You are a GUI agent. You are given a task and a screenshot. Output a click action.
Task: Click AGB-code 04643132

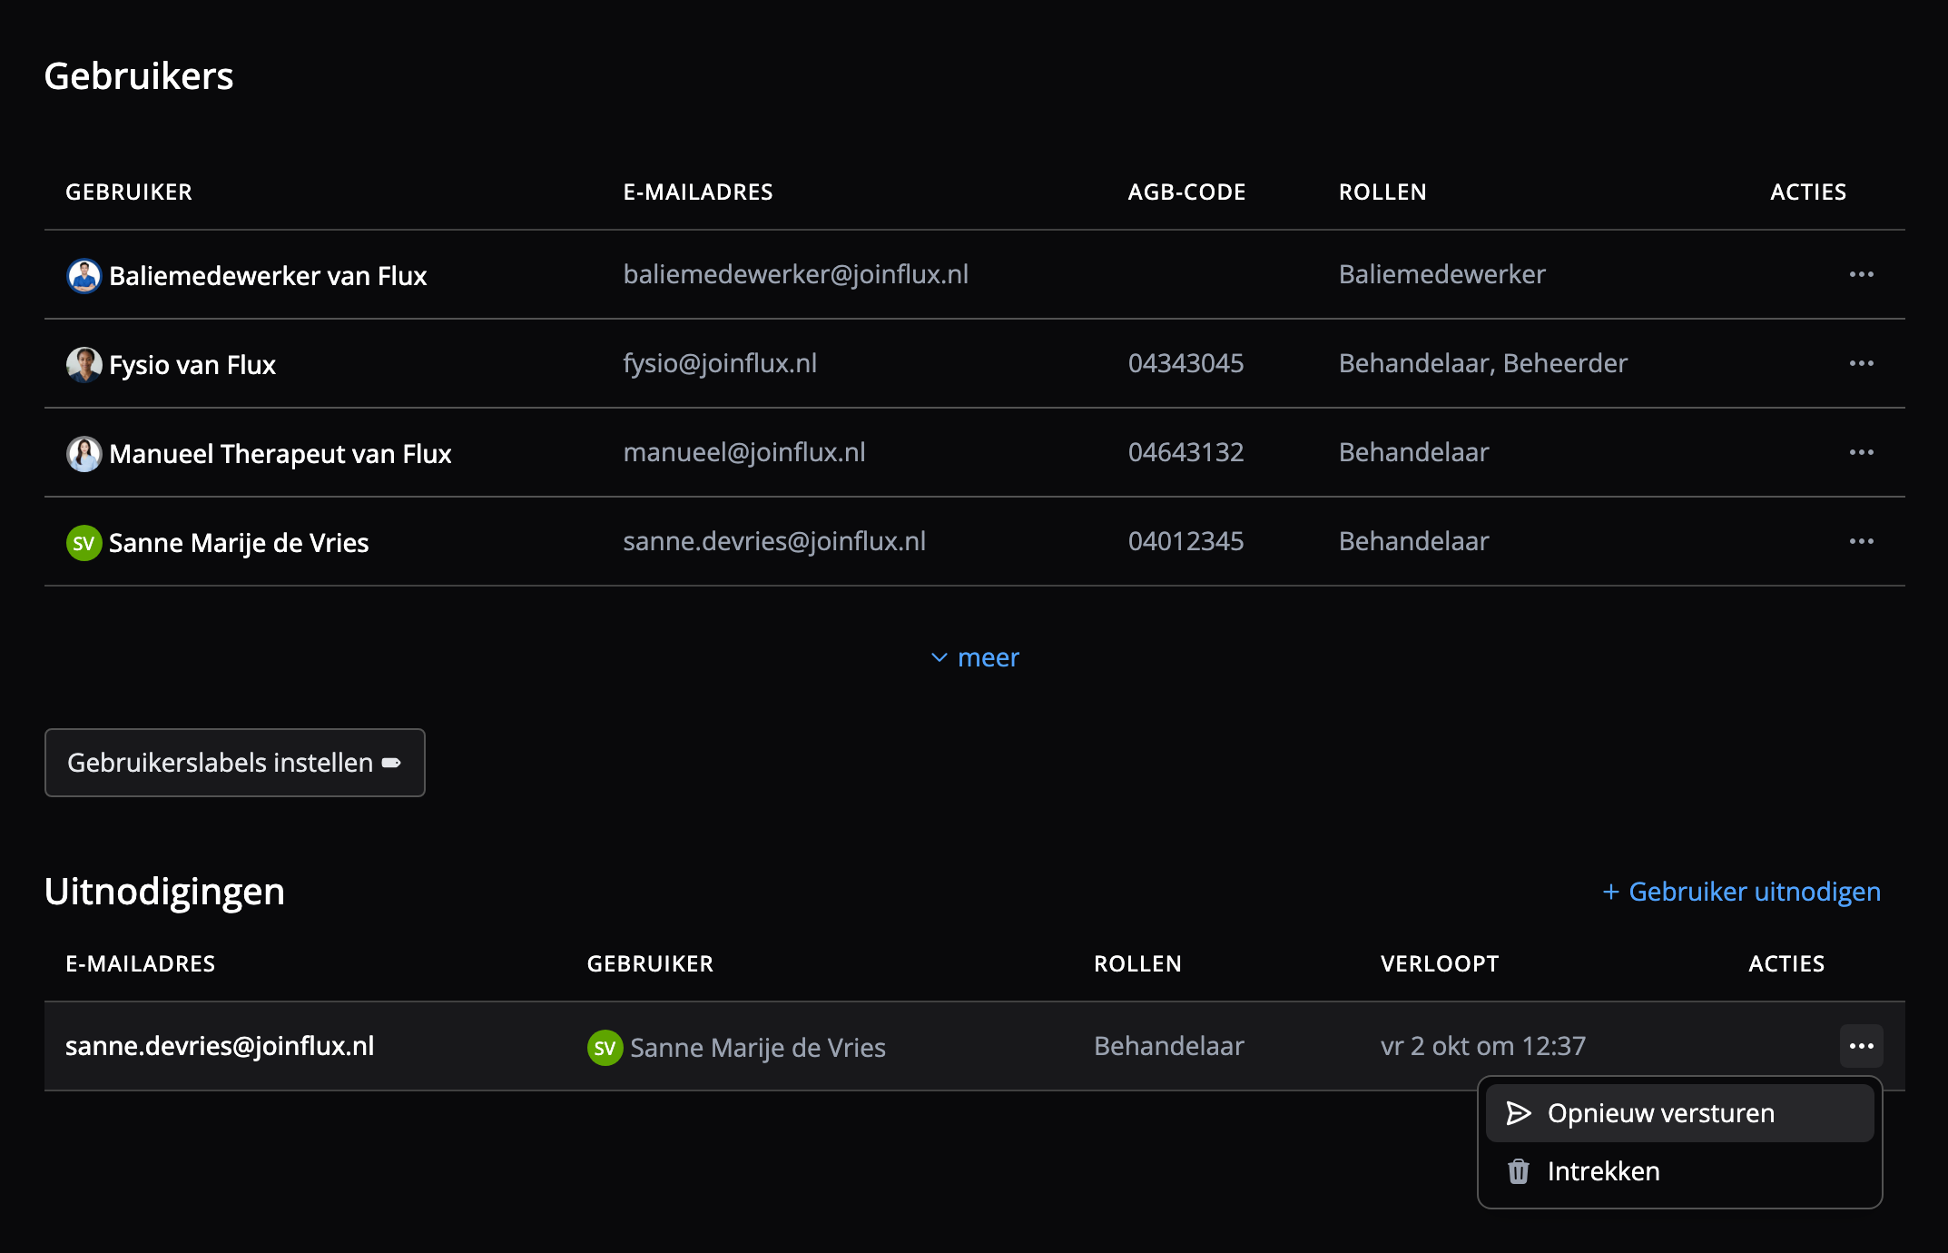1186,452
